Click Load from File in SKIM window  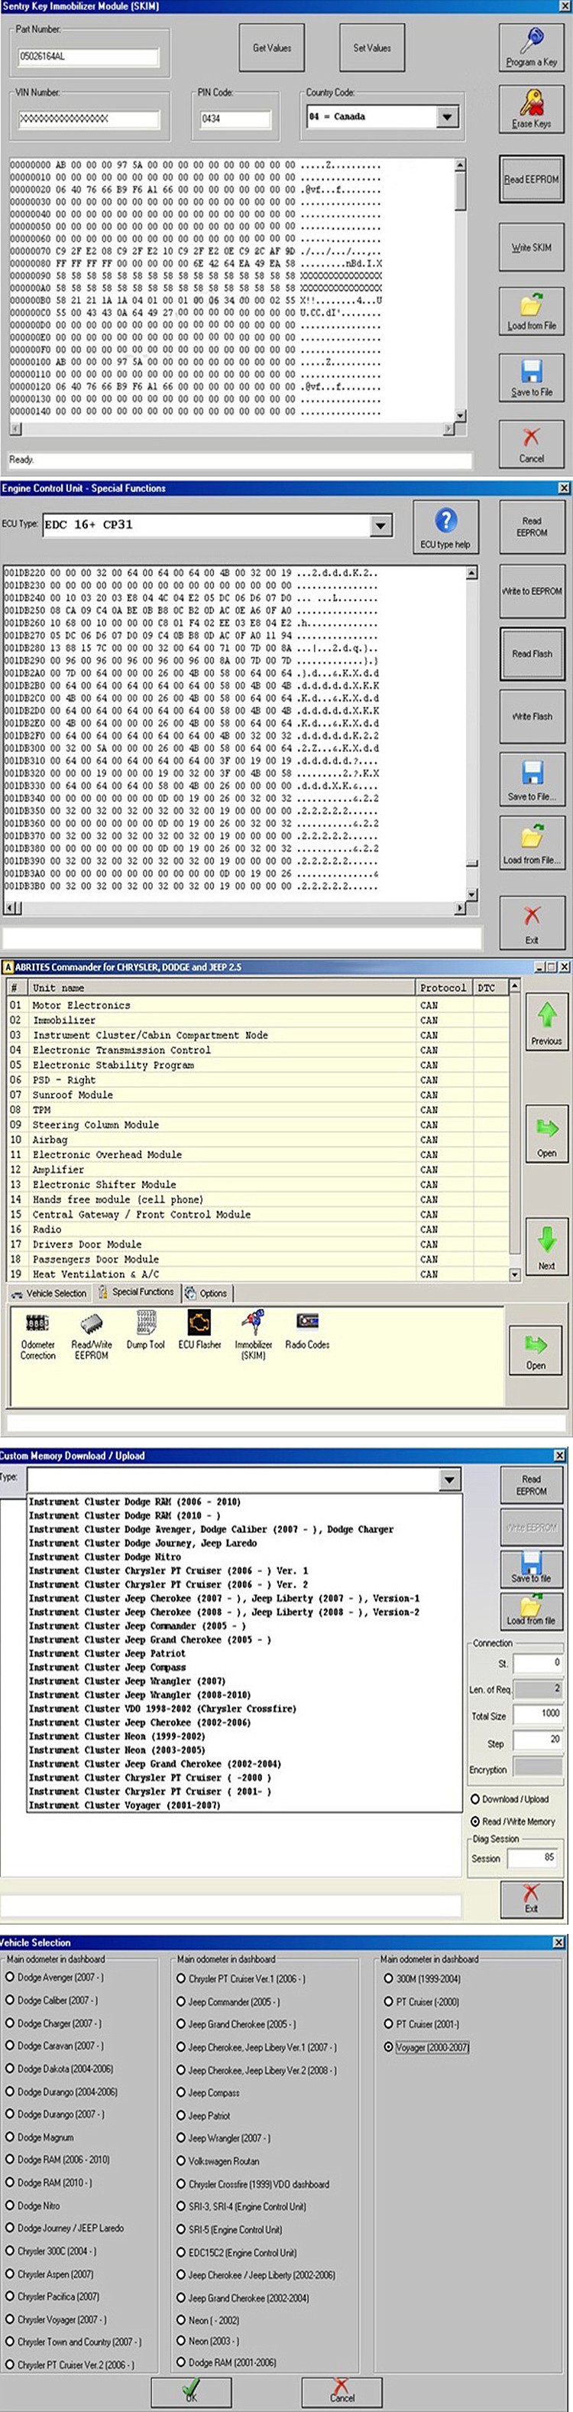click(x=531, y=314)
